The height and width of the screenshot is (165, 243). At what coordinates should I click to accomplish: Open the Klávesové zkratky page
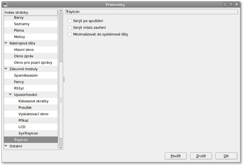click(x=33, y=101)
